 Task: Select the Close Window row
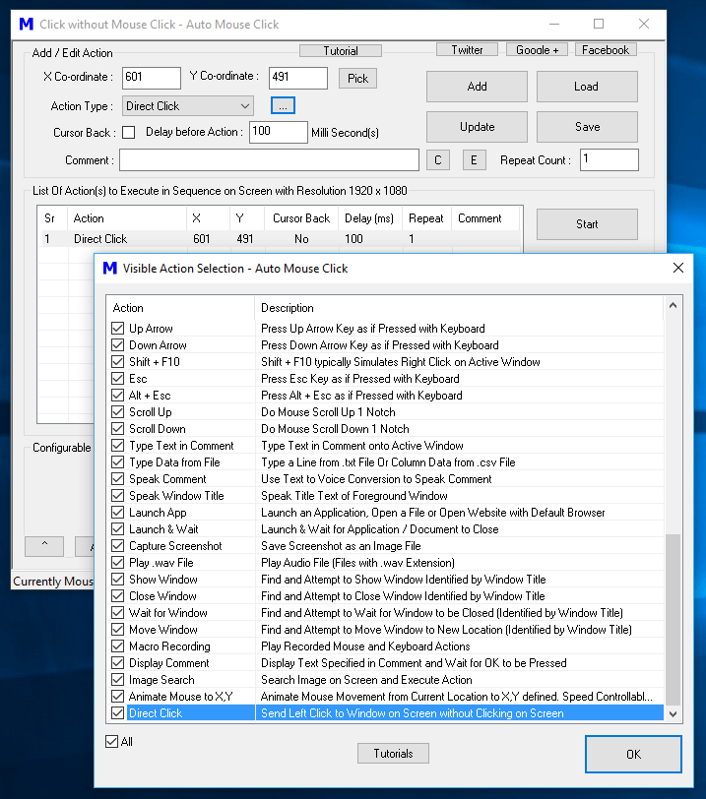coord(385,596)
